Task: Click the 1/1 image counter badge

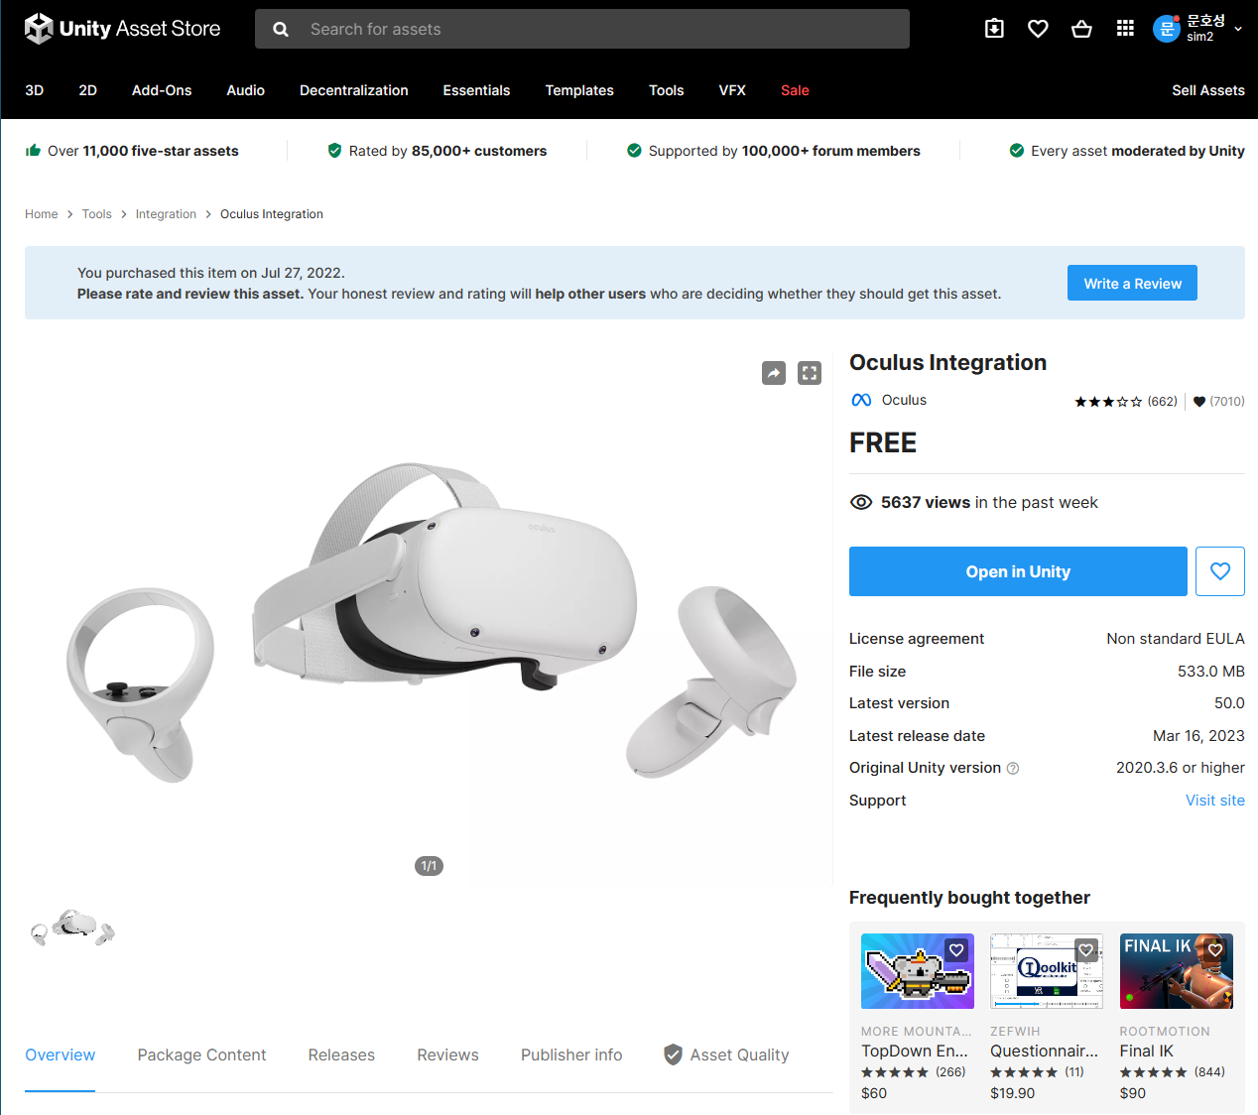Action: tap(429, 866)
